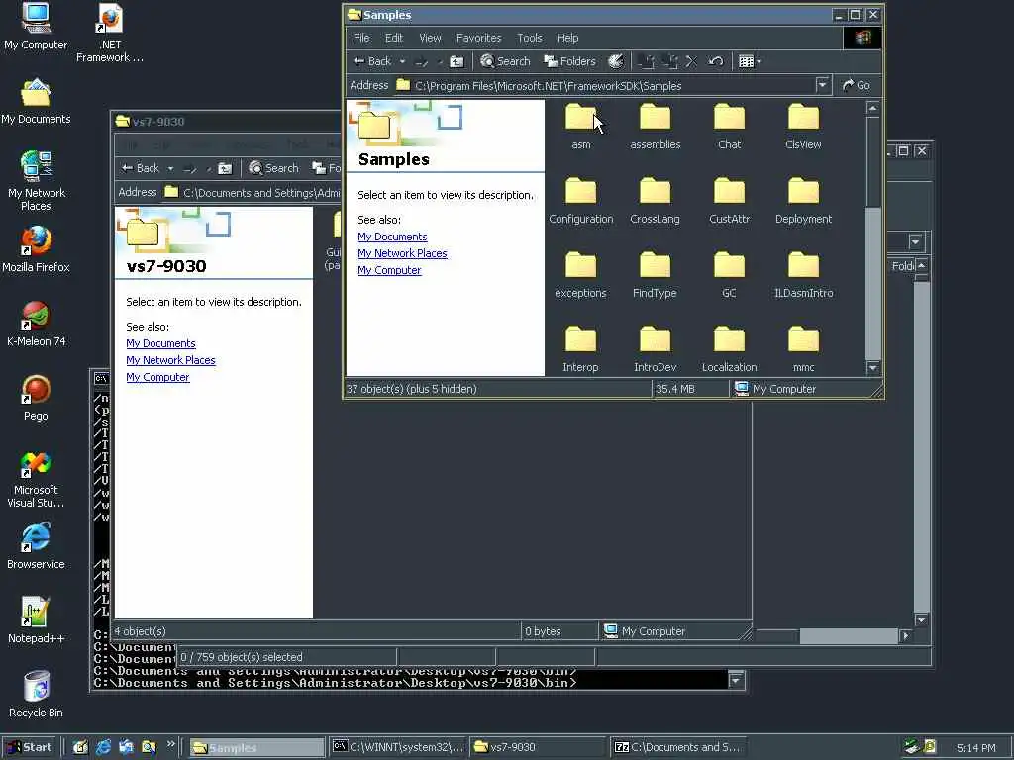1014x760 pixels.
Task: Open the View menu in Samples
Action: pyautogui.click(x=430, y=38)
